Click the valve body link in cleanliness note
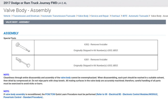 [x=66, y=78]
